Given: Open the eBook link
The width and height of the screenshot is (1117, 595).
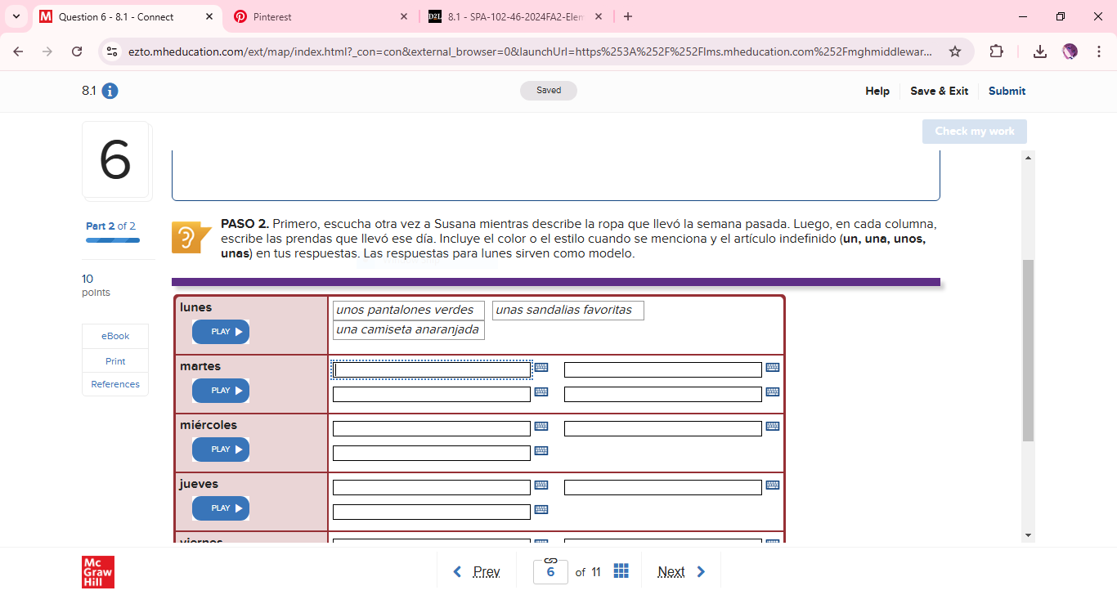Looking at the screenshot, I should pos(115,336).
